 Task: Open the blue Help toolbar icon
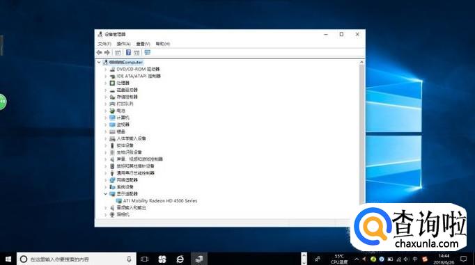[x=128, y=52]
